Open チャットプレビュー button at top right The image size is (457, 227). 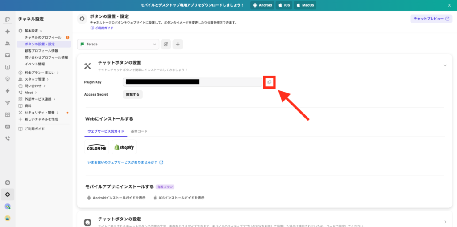(x=431, y=19)
